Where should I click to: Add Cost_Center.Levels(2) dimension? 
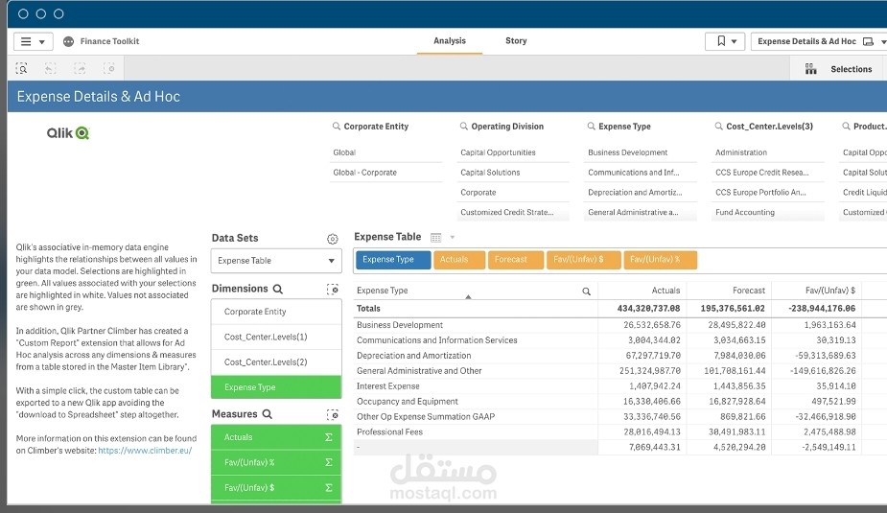click(x=276, y=362)
